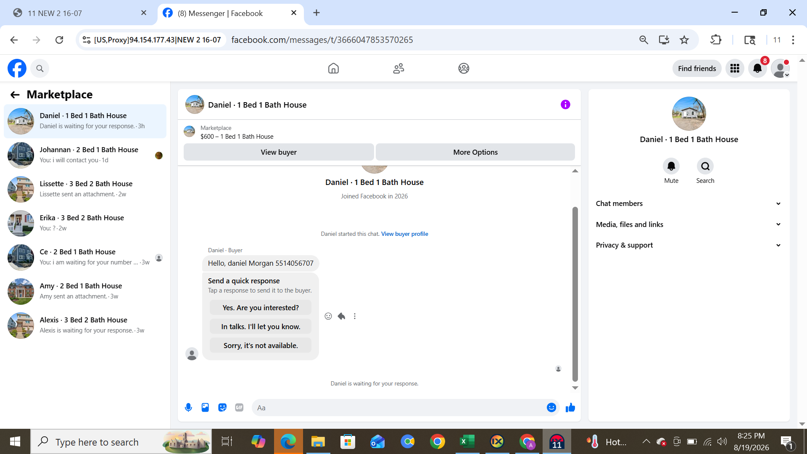Click the $600 listing thumbnail under Marketplace
This screenshot has width=807, height=454.
(189, 132)
